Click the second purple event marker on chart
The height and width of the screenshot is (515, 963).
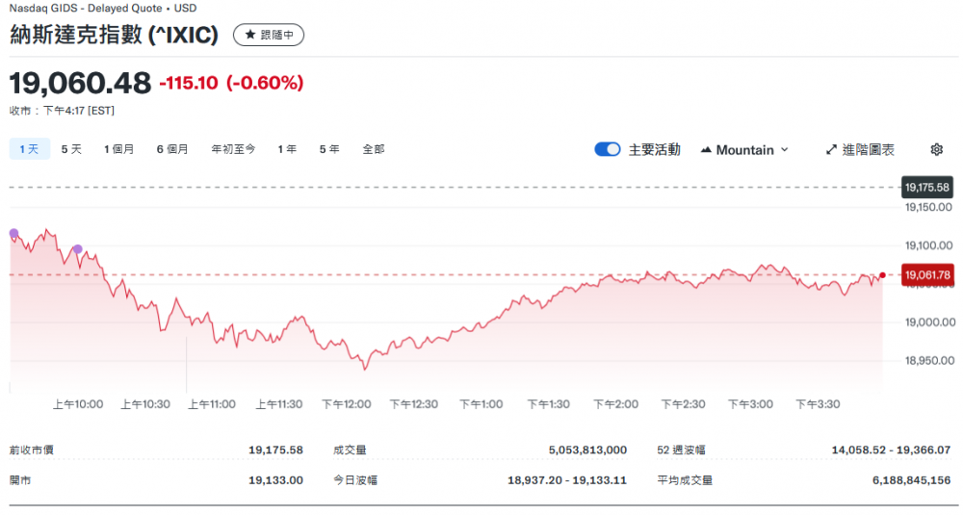[78, 249]
